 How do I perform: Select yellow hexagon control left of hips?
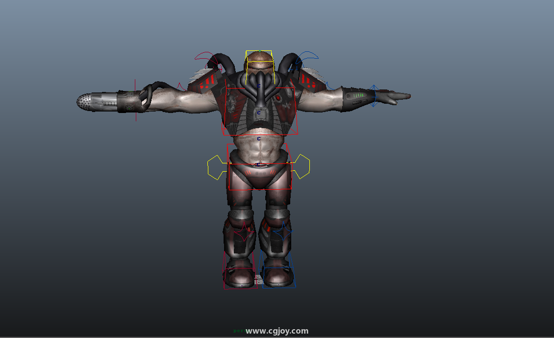pos(216,167)
